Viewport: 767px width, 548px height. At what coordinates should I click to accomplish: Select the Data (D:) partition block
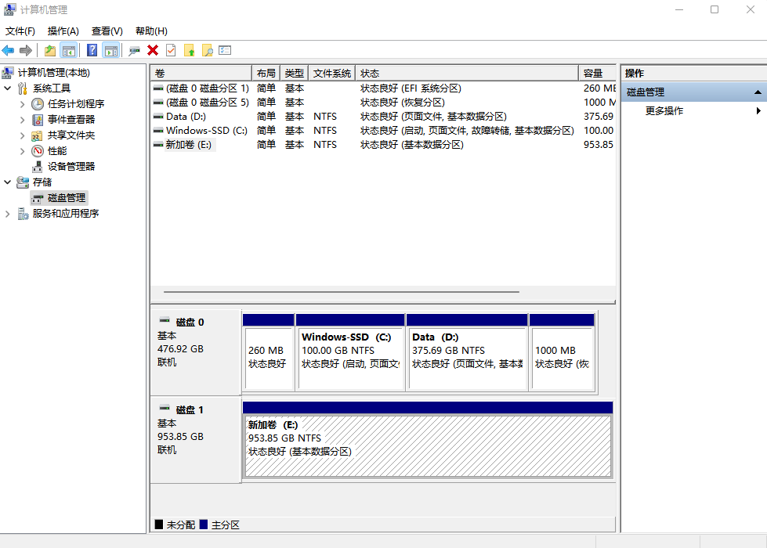[467, 352]
